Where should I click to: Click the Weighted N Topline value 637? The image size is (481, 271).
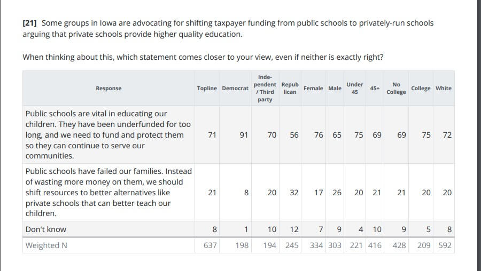(211, 245)
